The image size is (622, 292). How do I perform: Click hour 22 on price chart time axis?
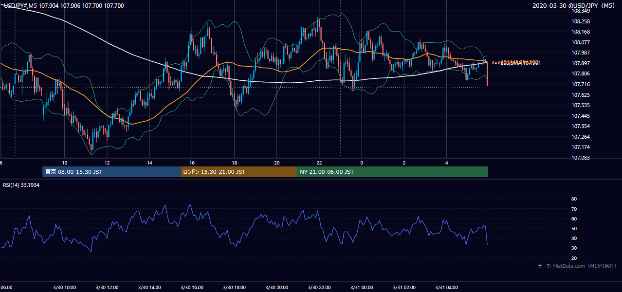tap(319, 163)
